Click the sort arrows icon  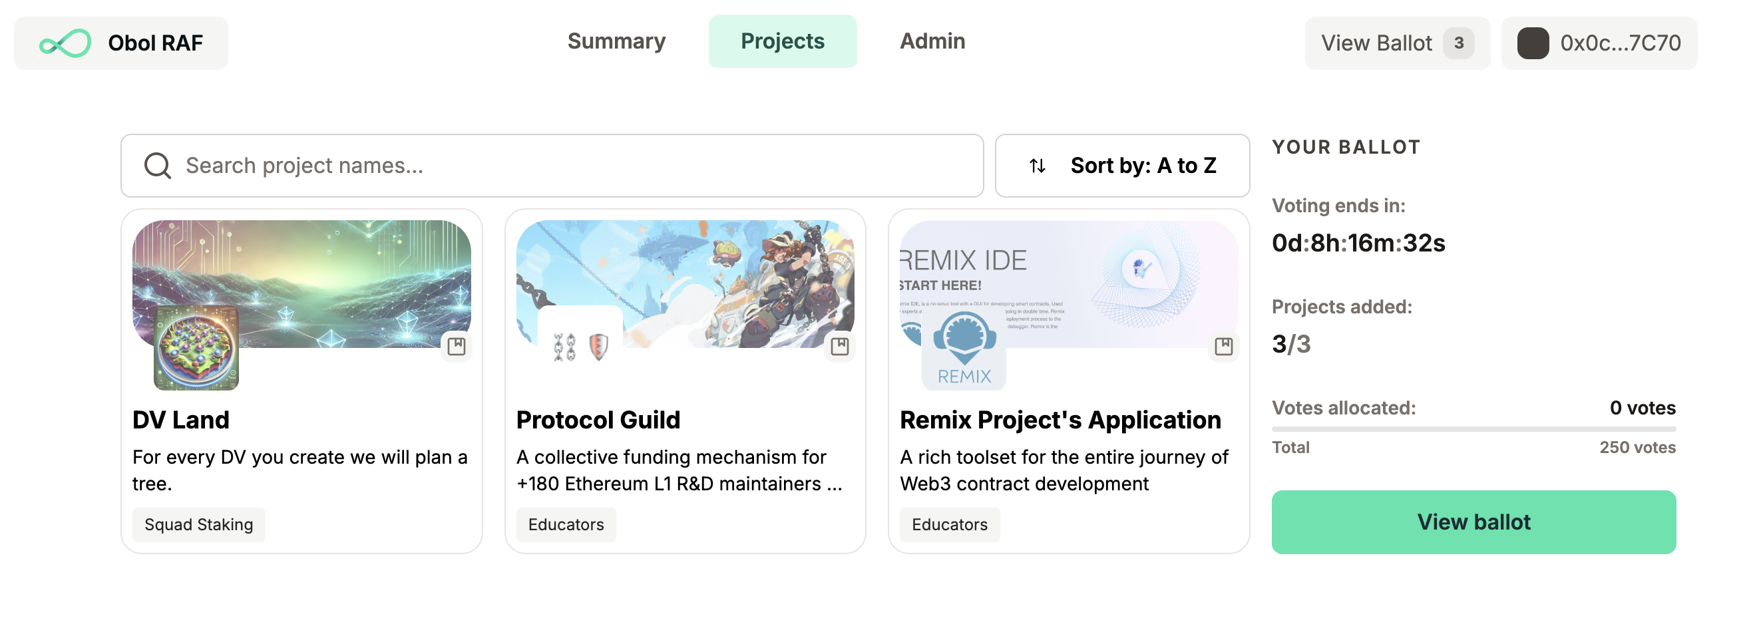point(1037,166)
